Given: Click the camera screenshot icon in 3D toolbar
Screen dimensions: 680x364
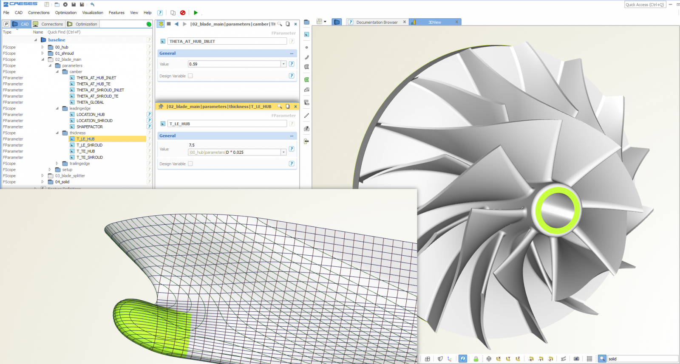Looking at the screenshot, I should tap(576, 359).
